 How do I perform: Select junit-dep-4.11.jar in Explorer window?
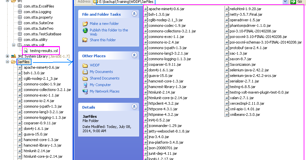click(163, 153)
